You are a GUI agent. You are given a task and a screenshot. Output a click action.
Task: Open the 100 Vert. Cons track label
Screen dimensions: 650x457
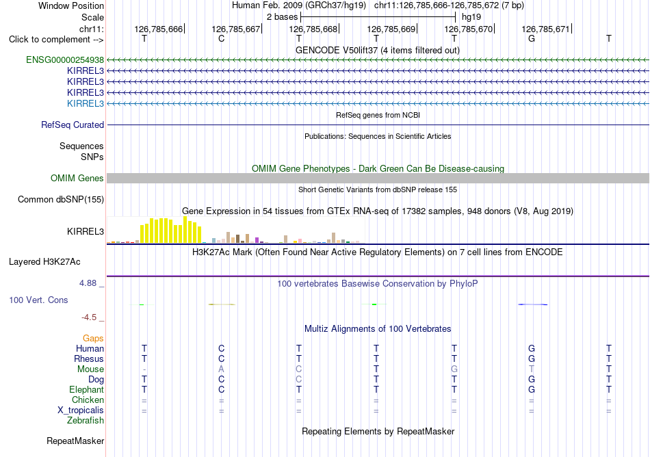(38, 300)
